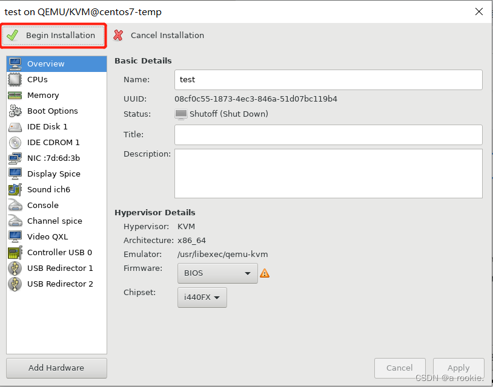This screenshot has width=493, height=387.
Task: Click the Add Hardware button
Action: [x=56, y=368]
